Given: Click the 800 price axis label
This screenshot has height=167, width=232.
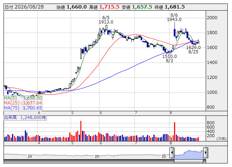Looking at the screenshot, I should [211, 107].
